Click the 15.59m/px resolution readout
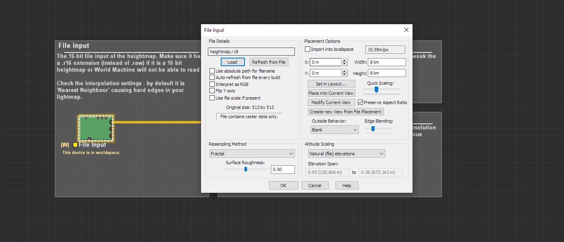The width and height of the screenshot is (564, 242). pyautogui.click(x=385, y=50)
